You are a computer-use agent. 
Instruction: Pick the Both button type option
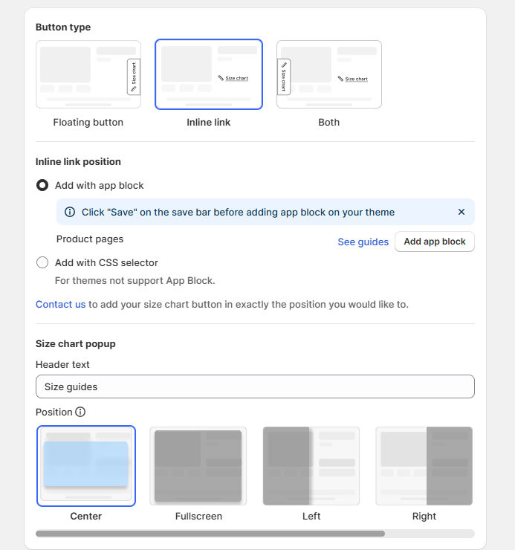[x=329, y=74]
